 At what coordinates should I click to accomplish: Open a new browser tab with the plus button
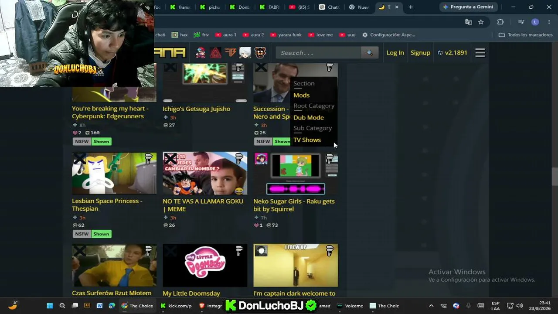click(x=410, y=7)
